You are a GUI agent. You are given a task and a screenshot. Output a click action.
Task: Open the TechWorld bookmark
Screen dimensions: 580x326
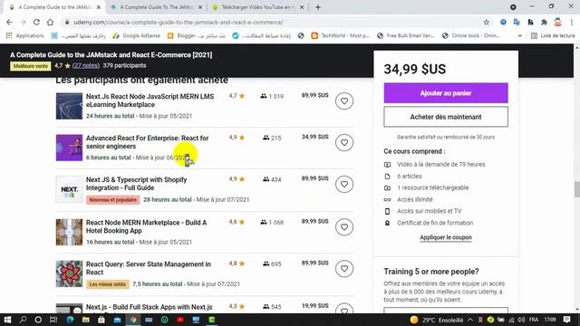pos(340,35)
